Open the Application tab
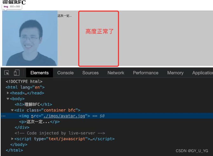Image resolution: width=213 pixels, height=156 pixels. click(203, 73)
